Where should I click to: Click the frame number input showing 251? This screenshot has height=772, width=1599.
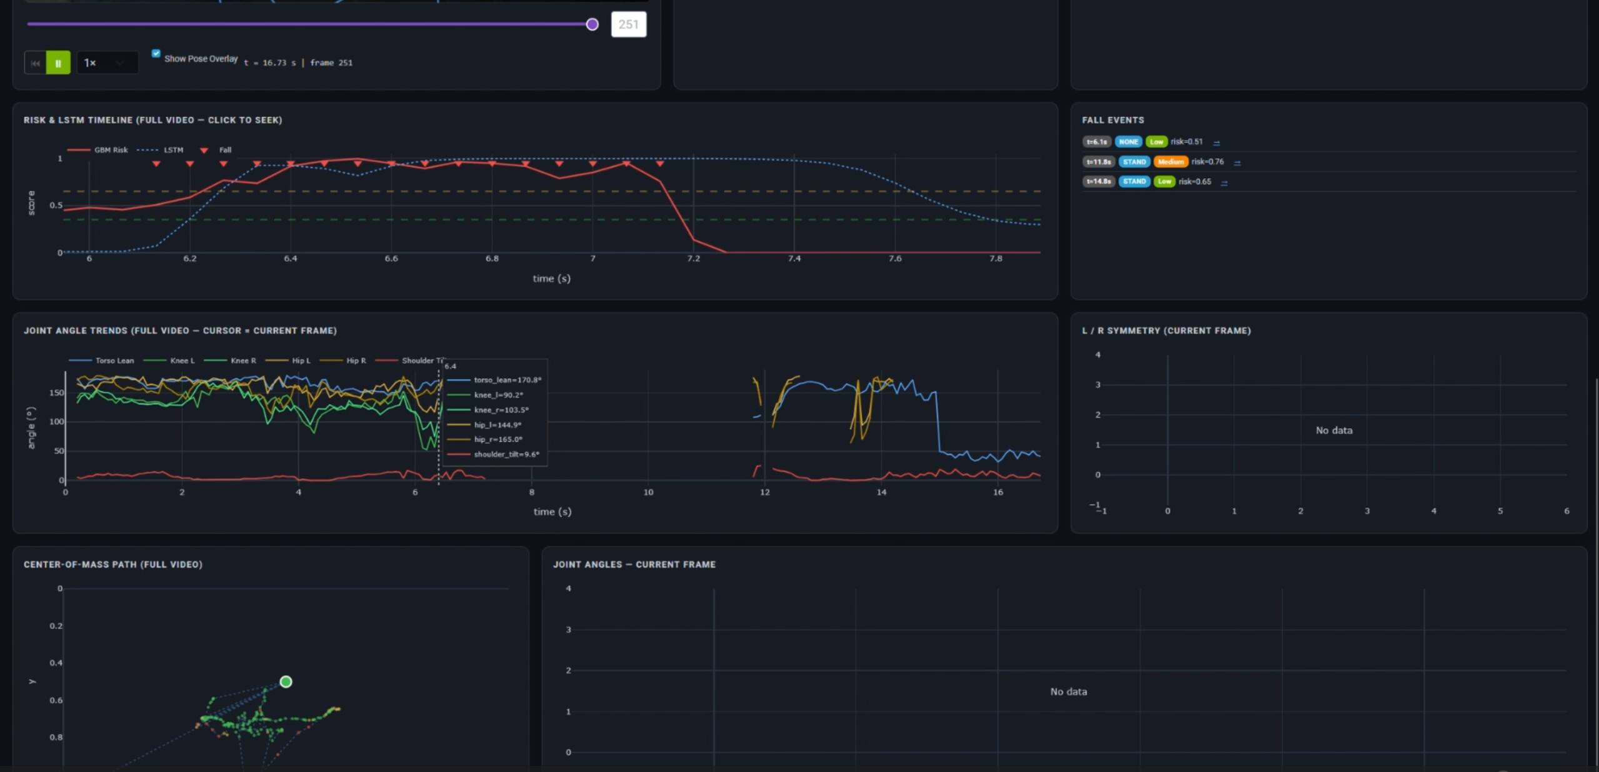(x=628, y=24)
